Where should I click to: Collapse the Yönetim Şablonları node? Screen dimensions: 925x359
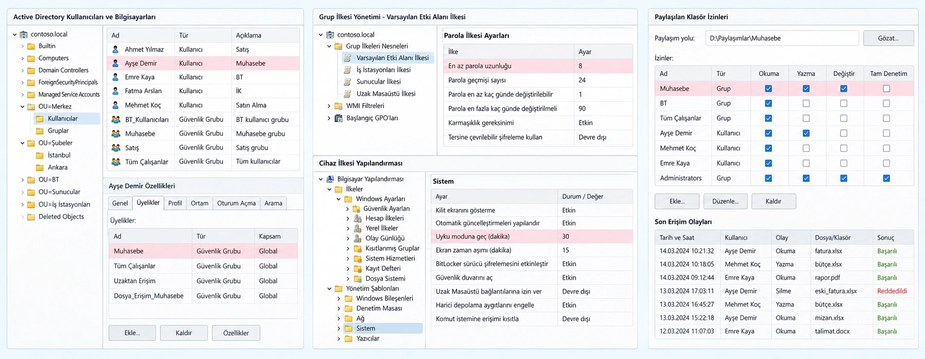point(329,289)
